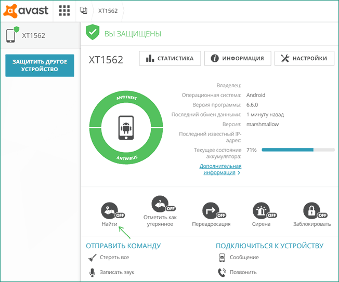The width and height of the screenshot is (339, 282).
Task: Open the Статистика tab
Action: [169, 59]
